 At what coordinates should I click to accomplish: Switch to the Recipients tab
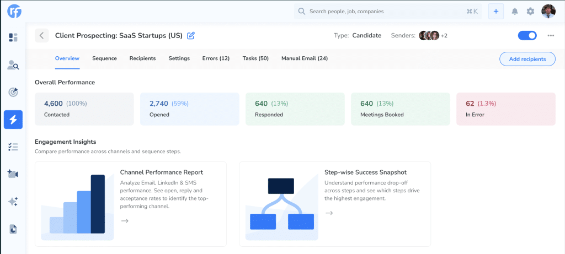point(143,58)
